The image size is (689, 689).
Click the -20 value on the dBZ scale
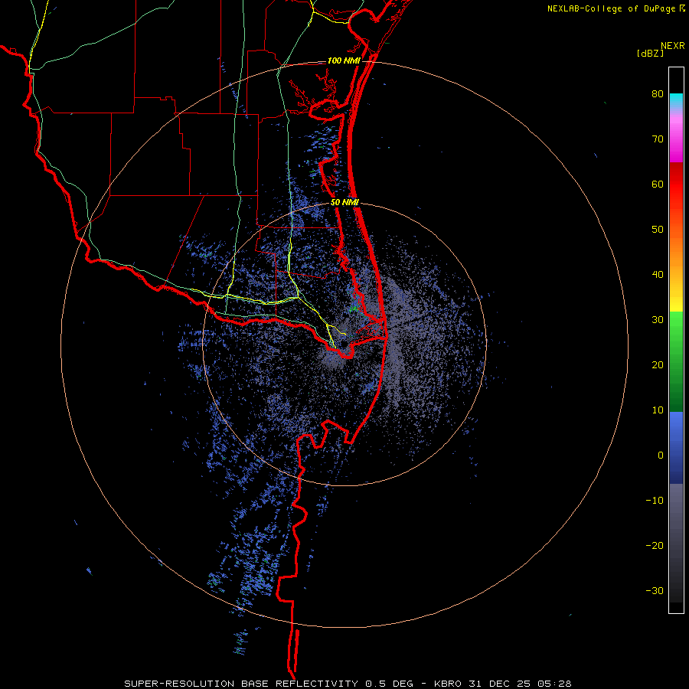655,546
